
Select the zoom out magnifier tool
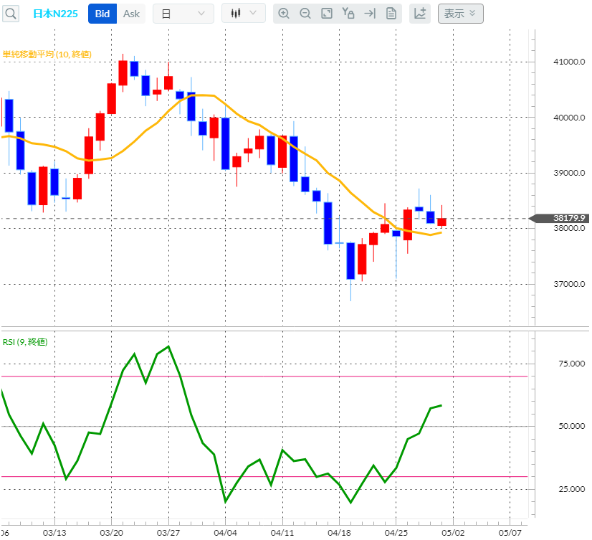(x=305, y=13)
